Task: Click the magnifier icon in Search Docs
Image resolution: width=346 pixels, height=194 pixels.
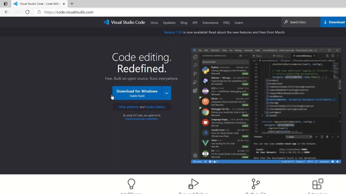Action: pyautogui.click(x=286, y=22)
